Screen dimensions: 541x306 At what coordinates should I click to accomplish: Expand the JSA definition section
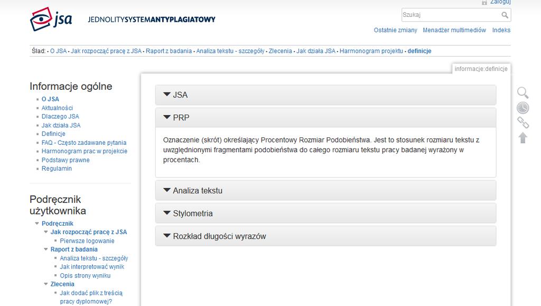(x=325, y=95)
